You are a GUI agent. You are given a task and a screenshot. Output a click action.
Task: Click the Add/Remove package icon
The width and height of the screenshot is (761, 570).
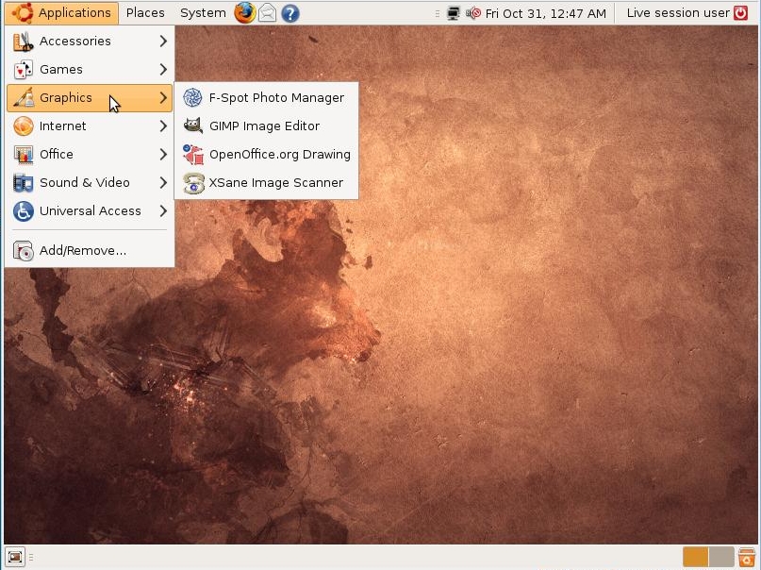pyautogui.click(x=23, y=250)
